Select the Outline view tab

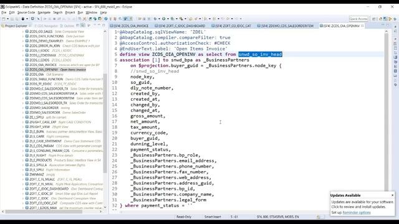click(67, 26)
